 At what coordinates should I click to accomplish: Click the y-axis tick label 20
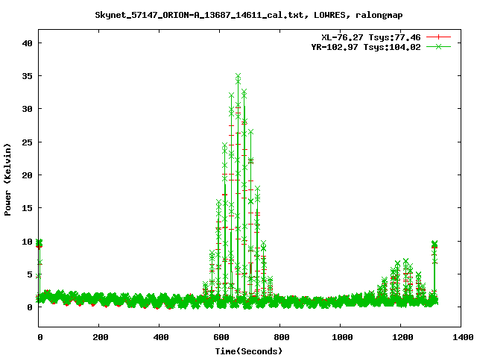[x=27, y=175]
